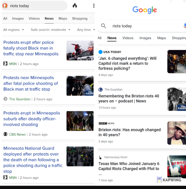186x189 pixels.
Task: Click '3 days ago' under BBC article
Action: pyautogui.click(x=106, y=141)
